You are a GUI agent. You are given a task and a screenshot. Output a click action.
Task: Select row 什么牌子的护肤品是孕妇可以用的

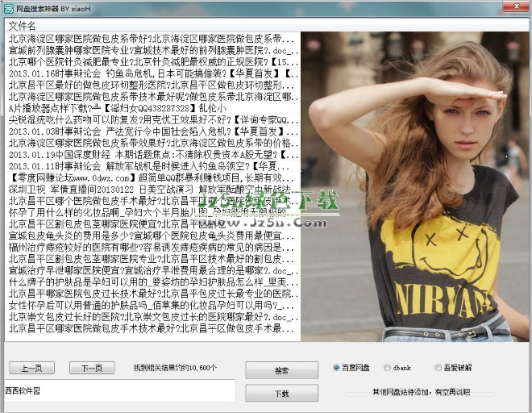point(152,282)
